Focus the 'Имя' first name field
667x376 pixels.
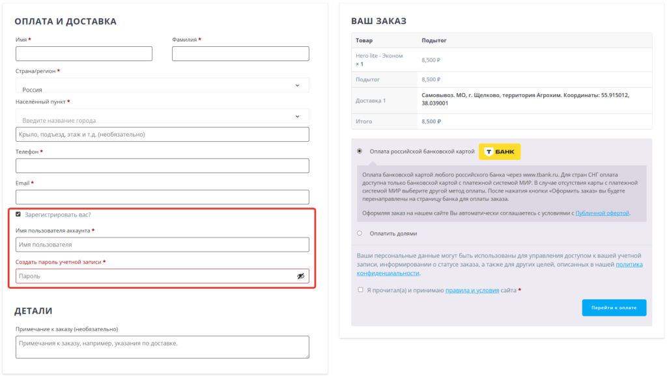click(83, 53)
